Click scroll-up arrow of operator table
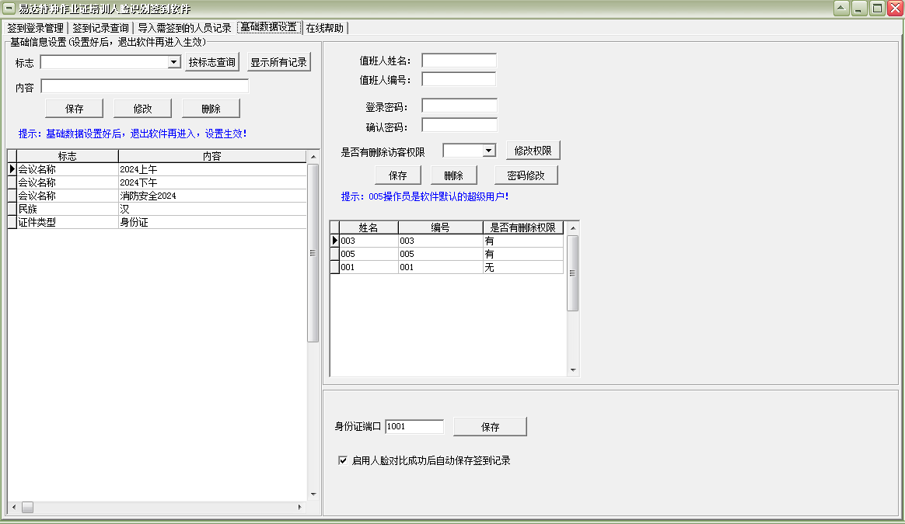 coord(572,227)
